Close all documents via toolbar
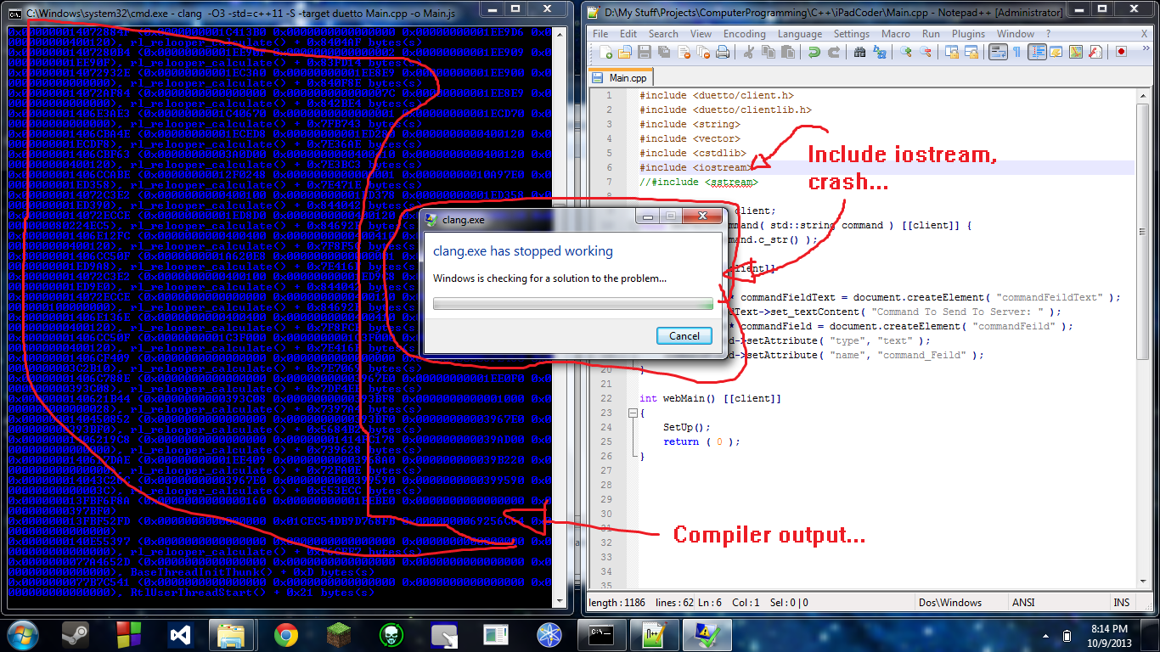 click(703, 52)
